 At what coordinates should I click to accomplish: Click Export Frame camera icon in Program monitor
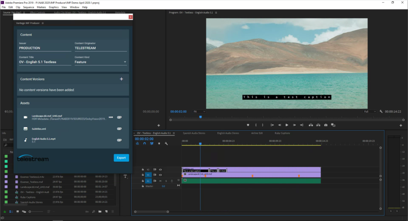[x=326, y=125]
